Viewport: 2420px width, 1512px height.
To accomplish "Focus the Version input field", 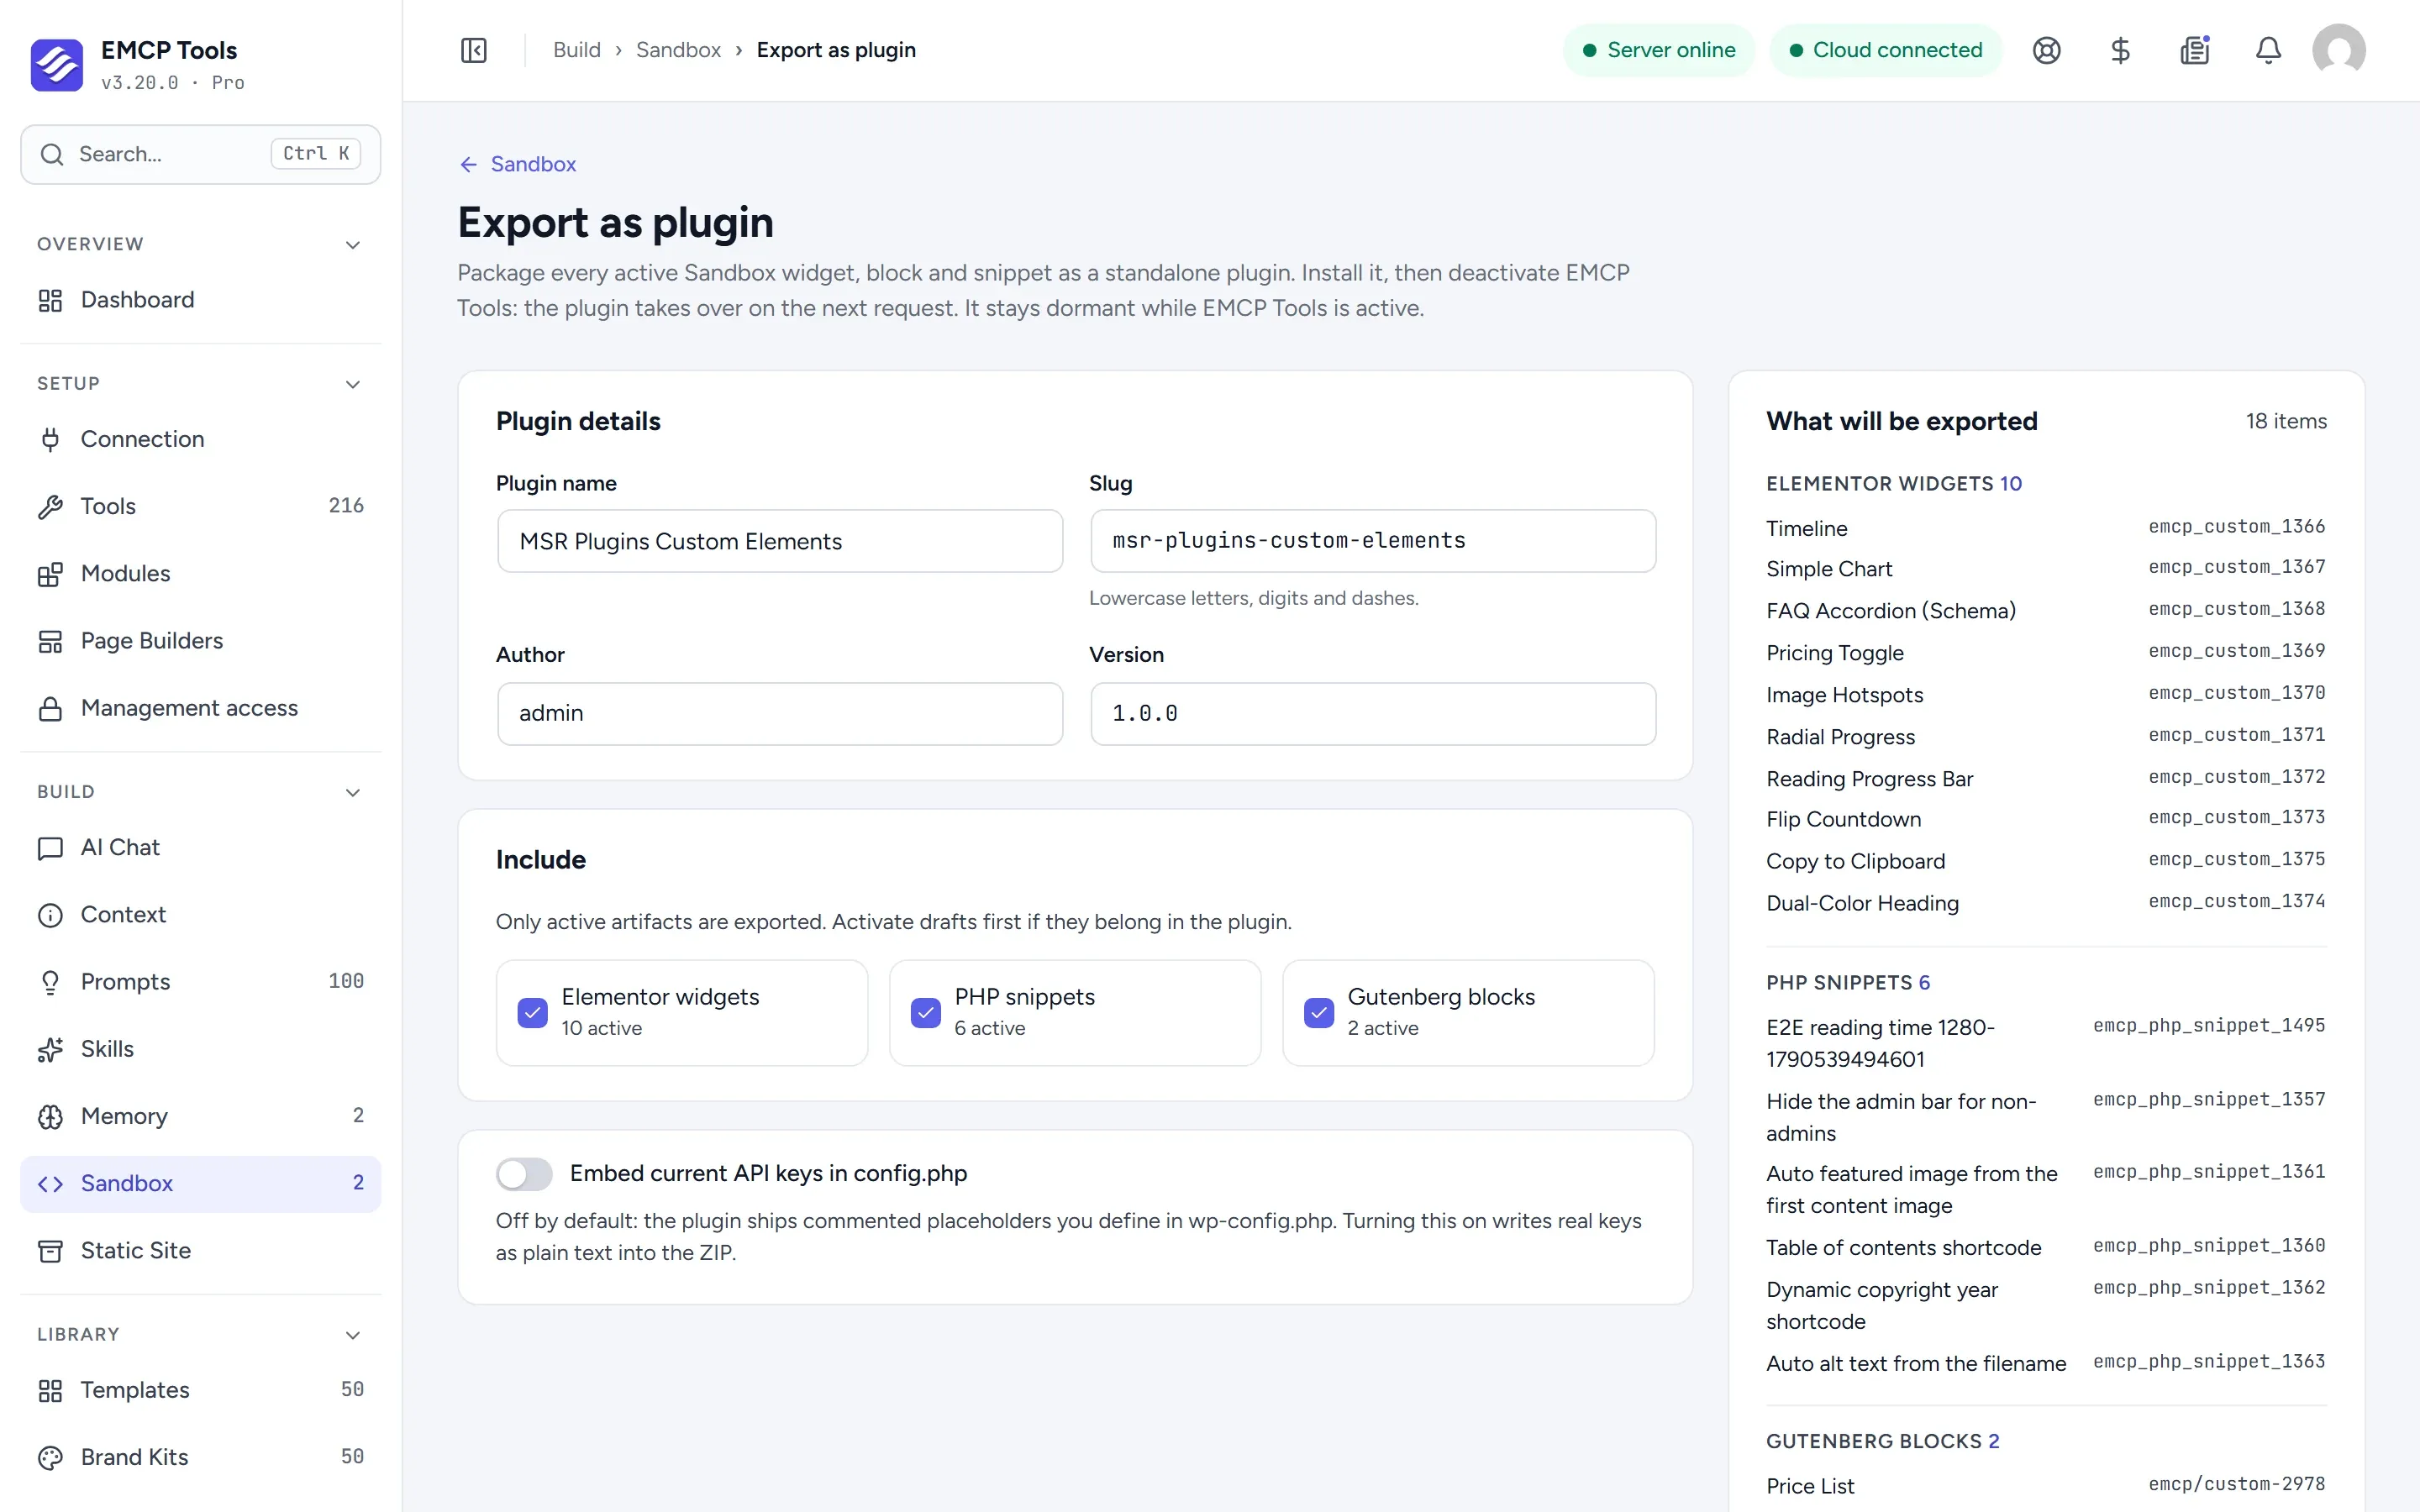I will (x=1373, y=714).
